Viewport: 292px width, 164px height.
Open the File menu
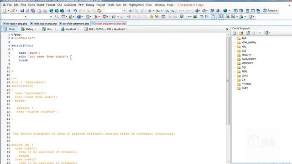click(x=9, y=5)
